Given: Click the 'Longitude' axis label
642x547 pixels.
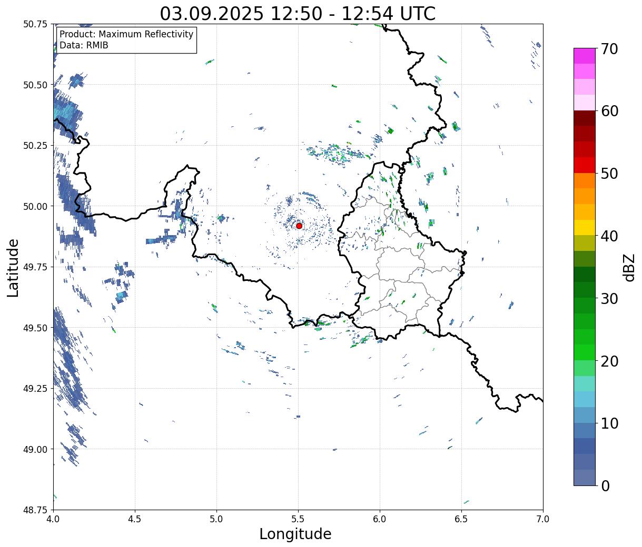Looking at the screenshot, I should pos(295,534).
